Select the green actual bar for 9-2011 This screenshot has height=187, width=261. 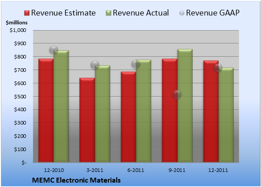coord(185,106)
